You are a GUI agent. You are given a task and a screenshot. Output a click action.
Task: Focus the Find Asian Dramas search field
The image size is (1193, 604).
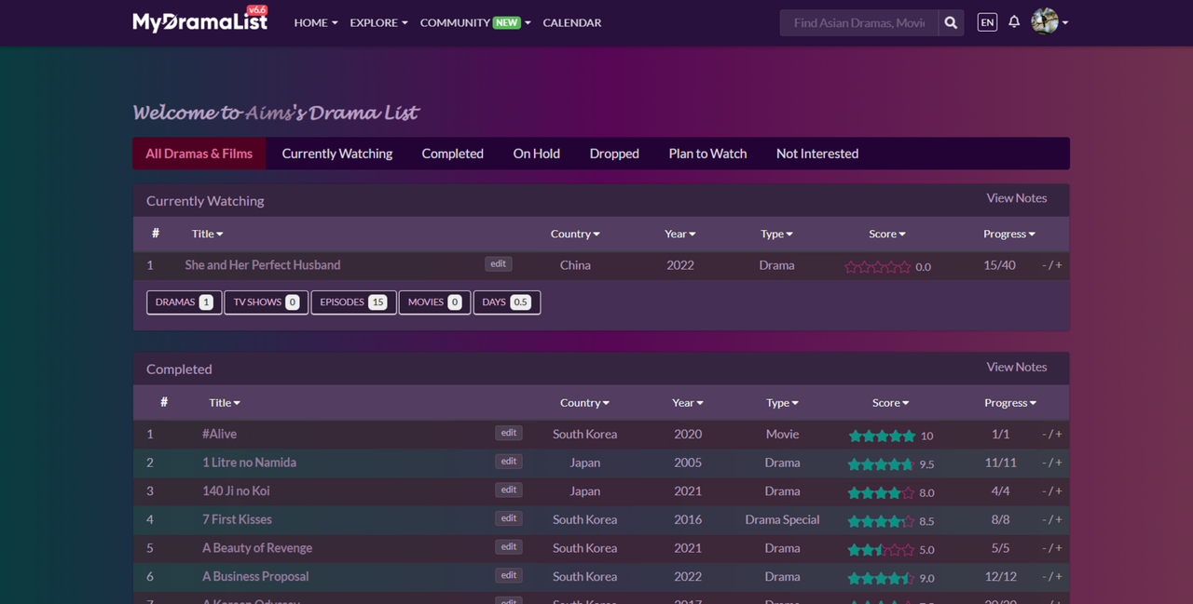tap(858, 22)
